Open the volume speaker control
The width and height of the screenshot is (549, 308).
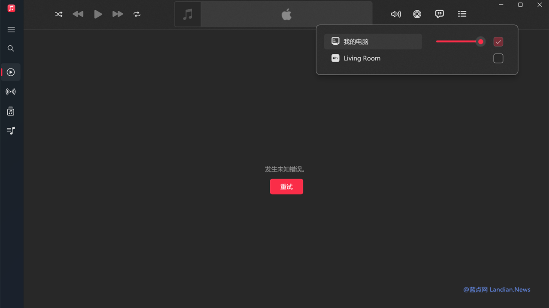tap(396, 14)
